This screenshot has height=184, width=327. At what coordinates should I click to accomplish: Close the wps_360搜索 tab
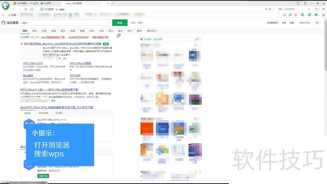(x=108, y=3)
